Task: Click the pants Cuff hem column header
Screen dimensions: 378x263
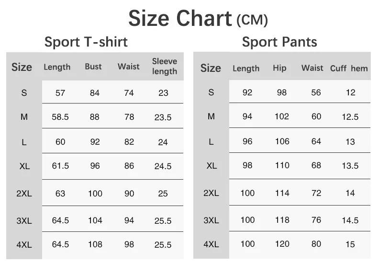Action: tap(349, 69)
